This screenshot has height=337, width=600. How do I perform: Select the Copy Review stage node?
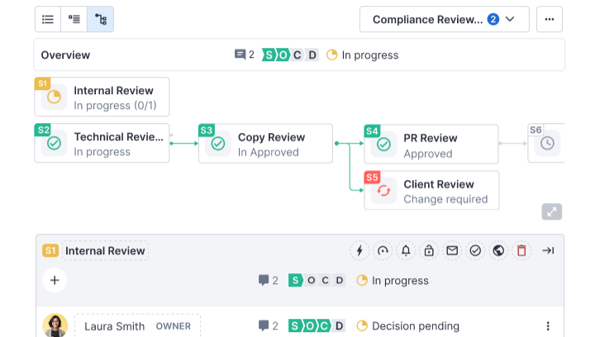[265, 144]
